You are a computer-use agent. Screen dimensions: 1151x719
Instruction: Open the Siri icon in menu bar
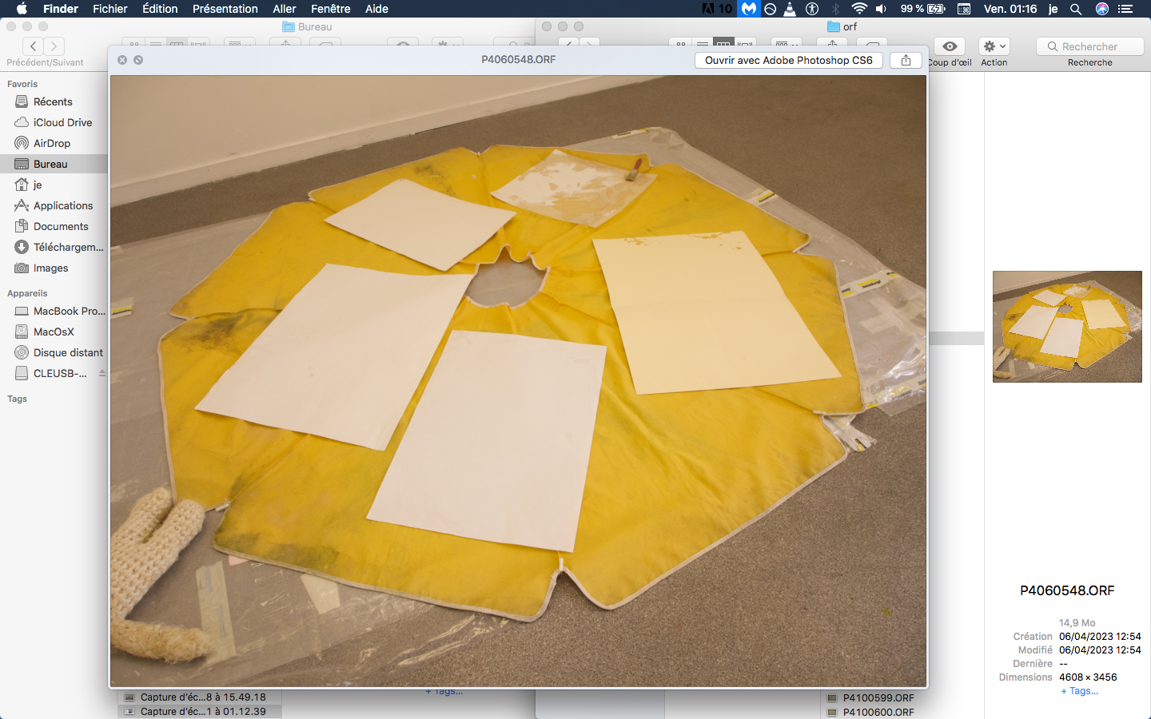[x=1102, y=9]
